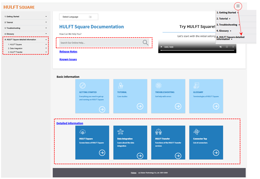Unmute the video sound
This screenshot has height=179, width=260.
tap(221, 47)
